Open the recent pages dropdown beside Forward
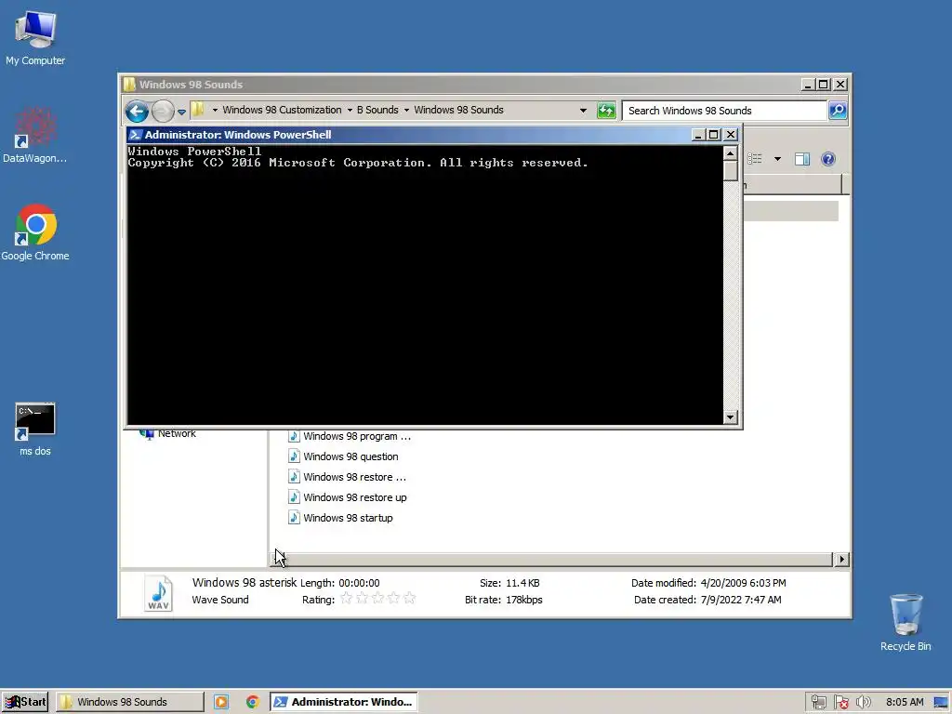952x714 pixels. point(181,112)
